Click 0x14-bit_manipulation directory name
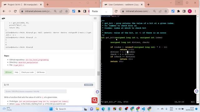The height and width of the screenshot is (112, 200). [x=28, y=63]
